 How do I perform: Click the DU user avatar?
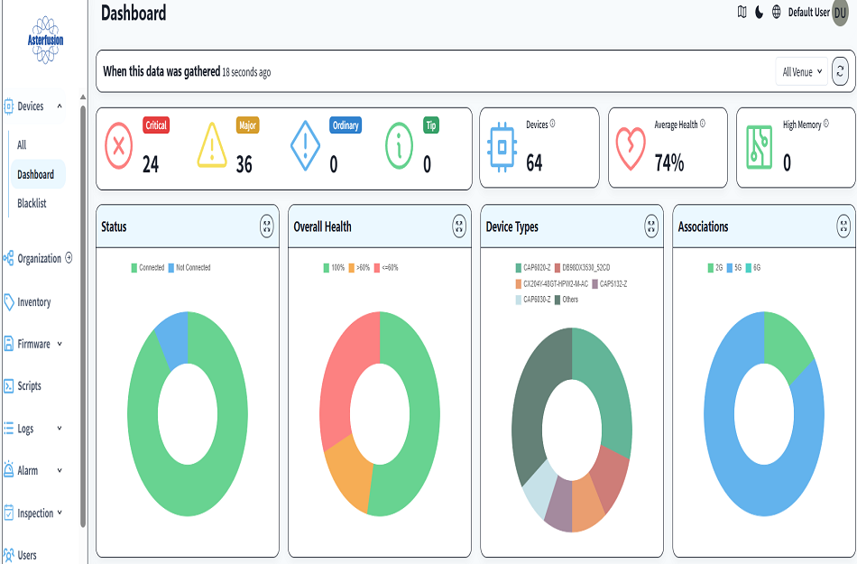coord(840,13)
